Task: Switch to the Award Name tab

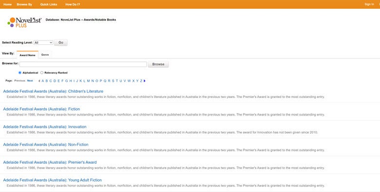Action: (x=27, y=55)
